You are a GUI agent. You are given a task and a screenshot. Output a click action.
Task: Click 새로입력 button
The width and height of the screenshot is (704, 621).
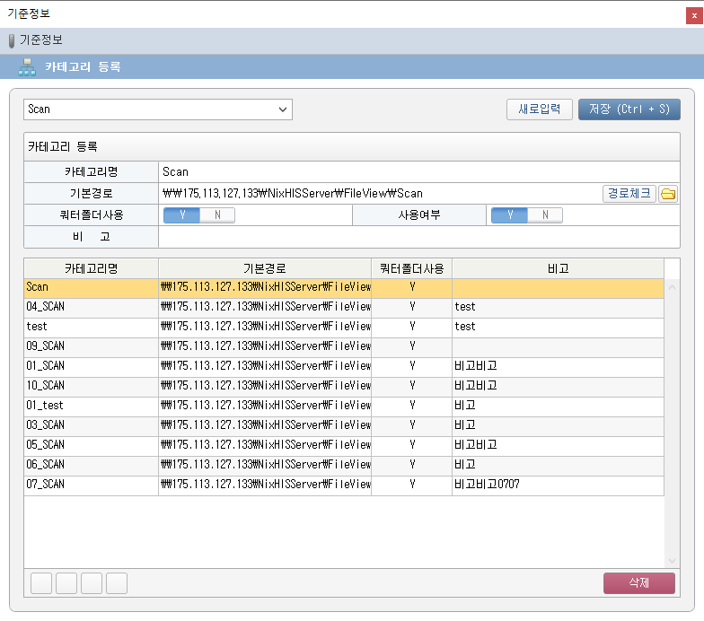540,109
